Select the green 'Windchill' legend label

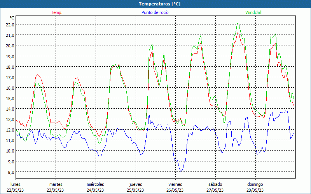pos(253,12)
